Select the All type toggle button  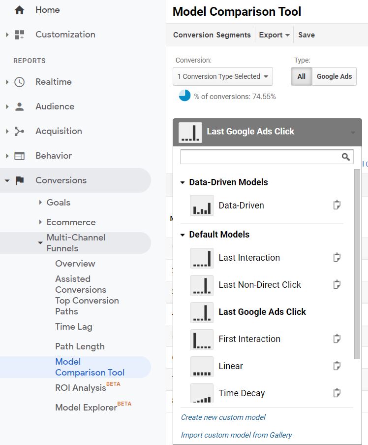coord(301,76)
